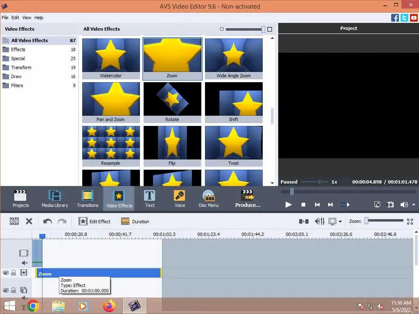Open the audio mixer icon

pyautogui.click(x=320, y=221)
